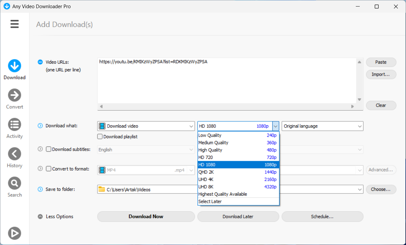Open the Convert section
The height and width of the screenshot is (245, 406).
15,95
